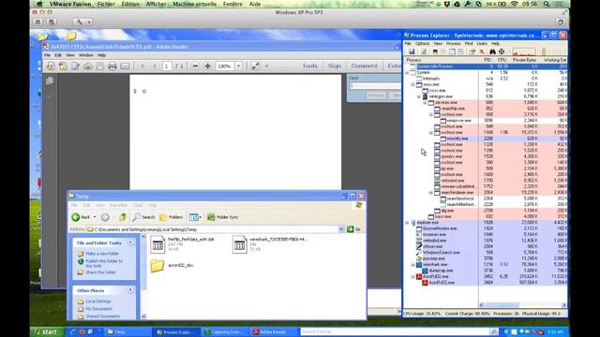Collapse the wireshark.exe tree node
The width and height of the screenshot is (600, 337).
(412, 264)
